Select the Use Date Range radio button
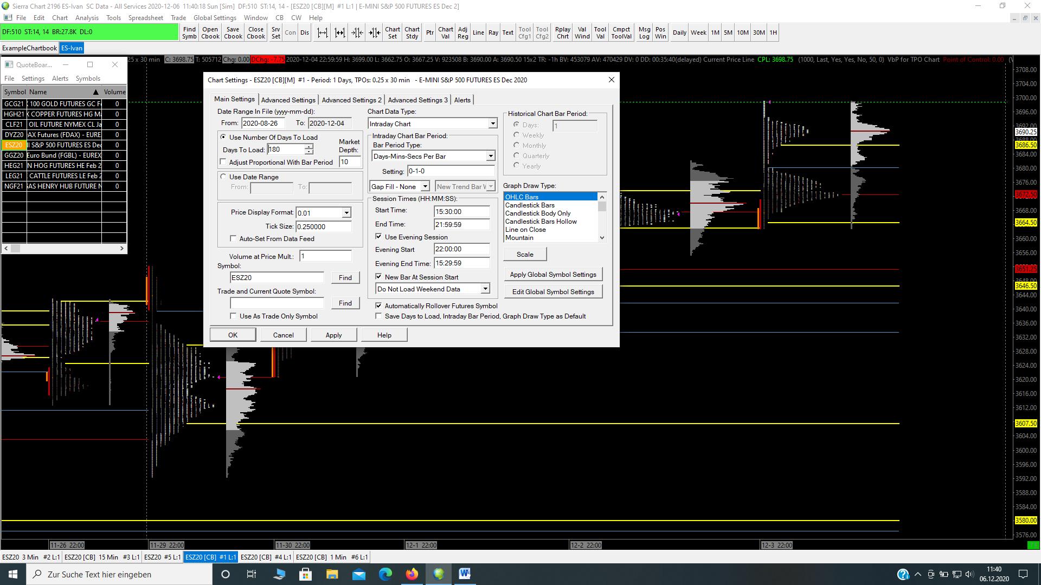 223,177
